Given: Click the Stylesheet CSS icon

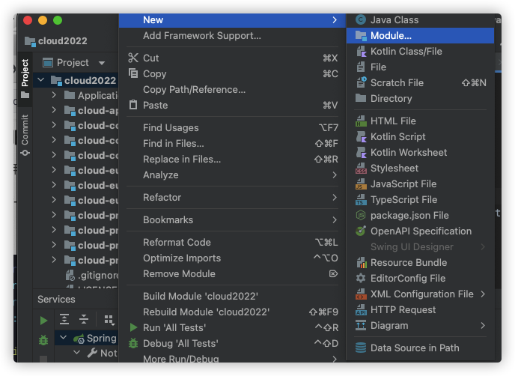Looking at the screenshot, I should coord(361,169).
